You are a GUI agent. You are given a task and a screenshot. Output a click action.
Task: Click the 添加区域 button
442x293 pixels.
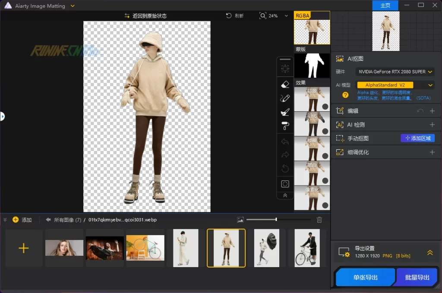tap(417, 138)
